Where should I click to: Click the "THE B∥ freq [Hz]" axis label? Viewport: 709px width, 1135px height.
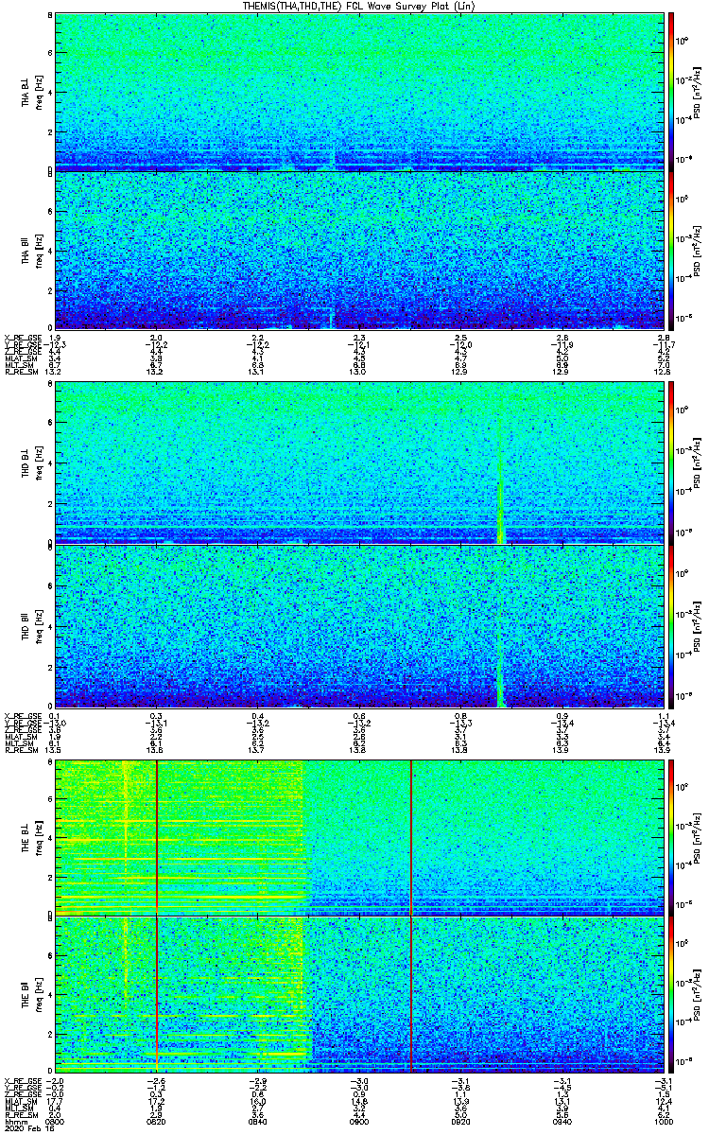(32, 995)
